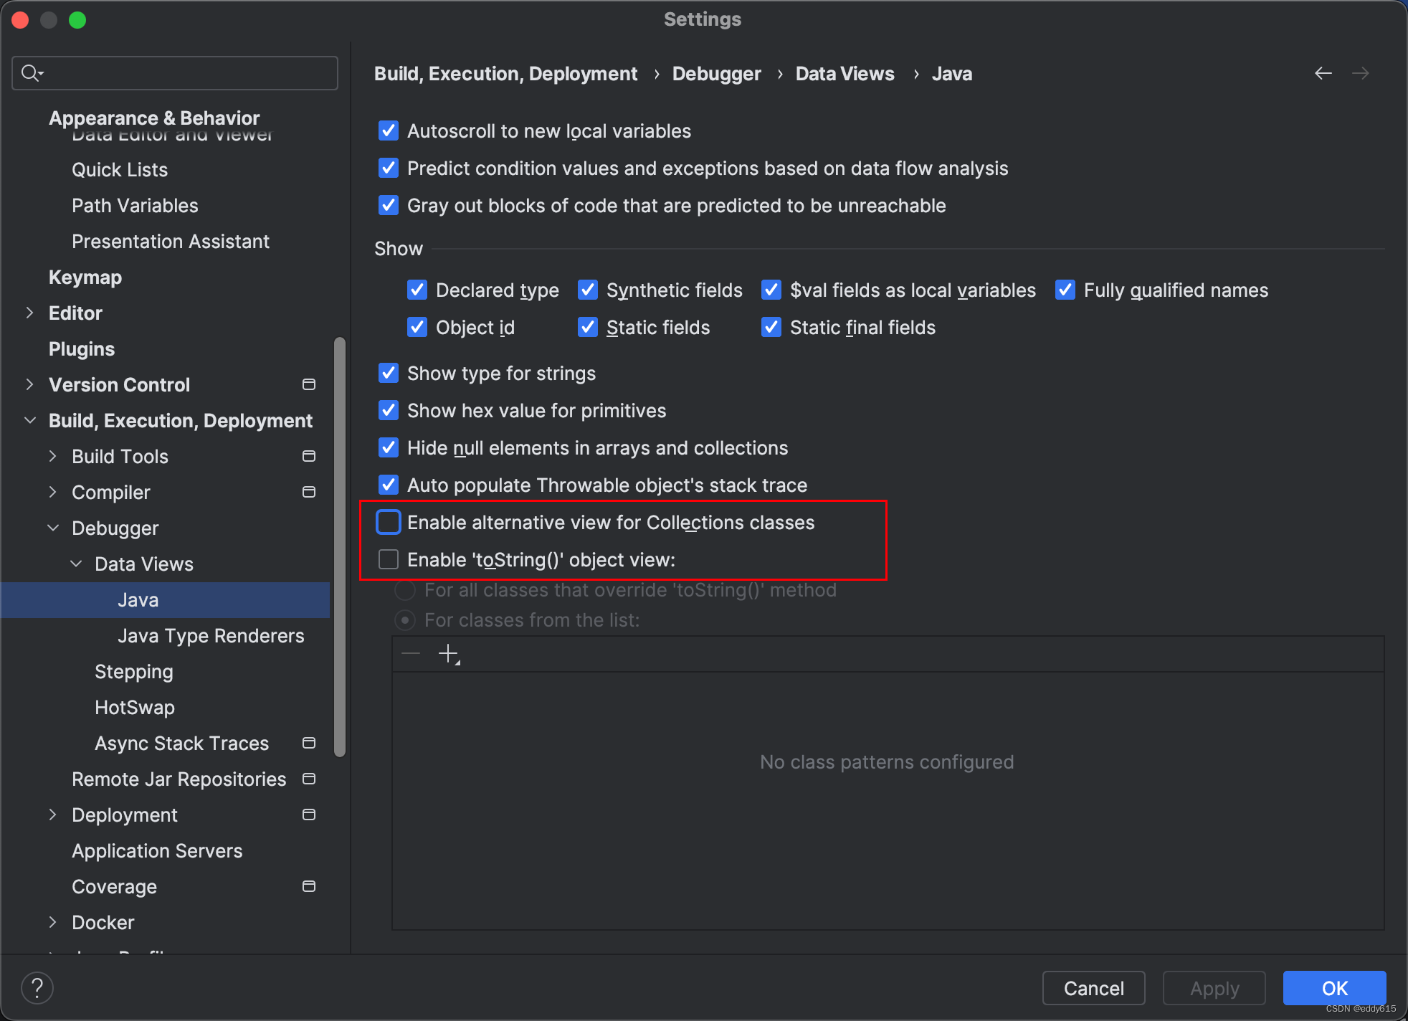Expand the Editor settings section

coord(29,313)
